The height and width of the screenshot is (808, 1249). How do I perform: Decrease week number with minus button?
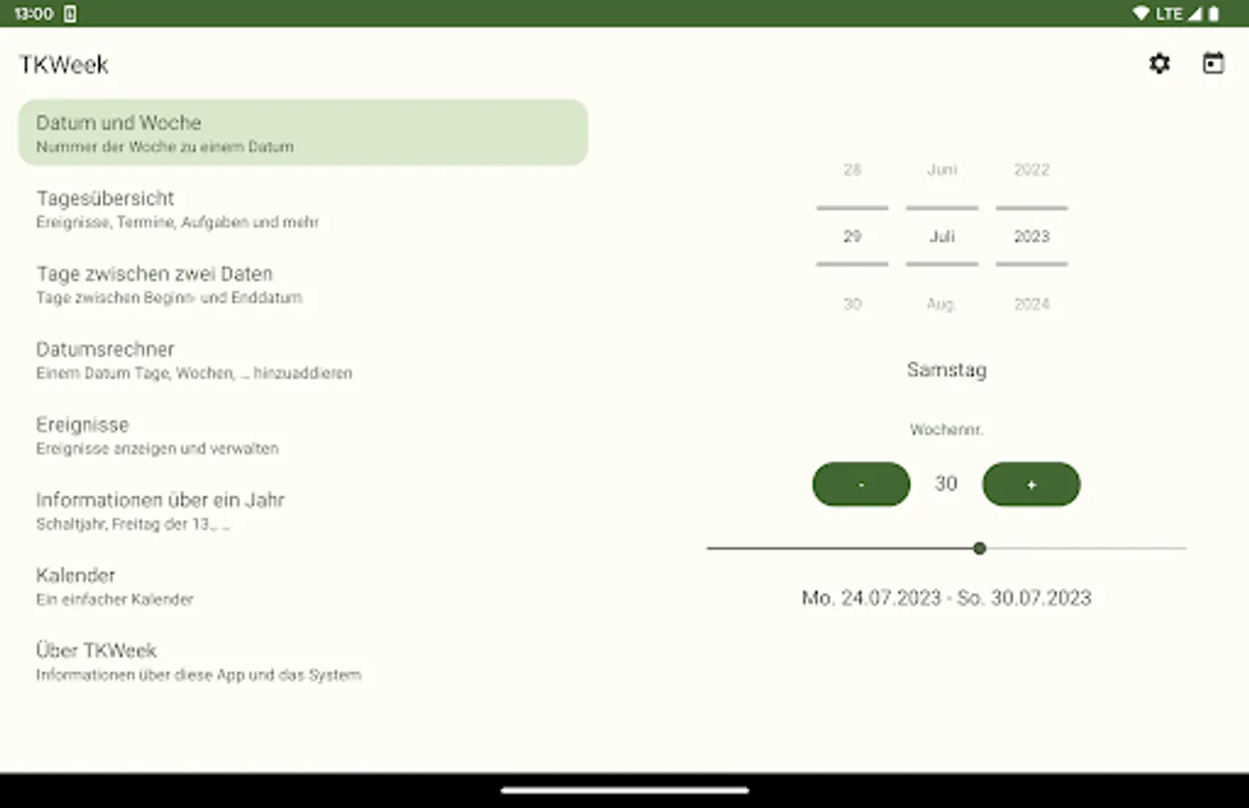click(x=861, y=484)
